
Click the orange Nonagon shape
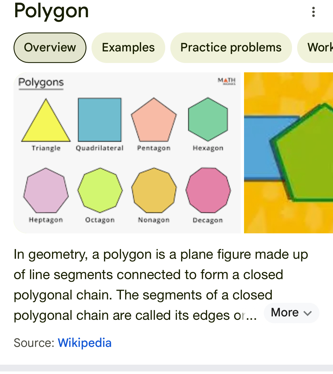point(154,190)
